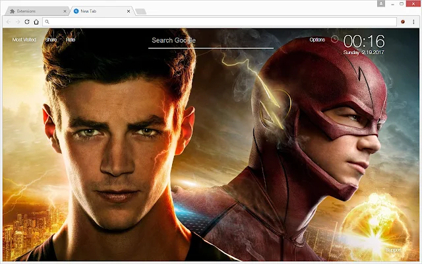Maximize the browser window
Viewport: 422px width, 264px height.
pos(402,4)
